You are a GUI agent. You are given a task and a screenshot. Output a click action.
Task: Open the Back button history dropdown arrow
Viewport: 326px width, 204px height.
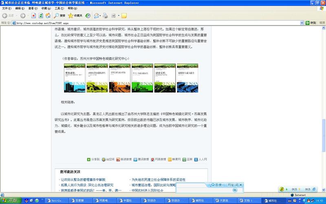pyautogui.click(x=16, y=16)
